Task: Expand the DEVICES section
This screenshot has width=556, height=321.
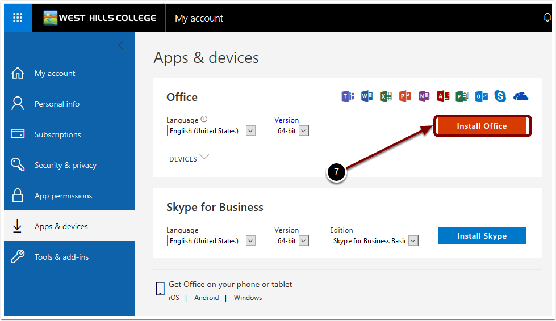Action: [x=189, y=159]
